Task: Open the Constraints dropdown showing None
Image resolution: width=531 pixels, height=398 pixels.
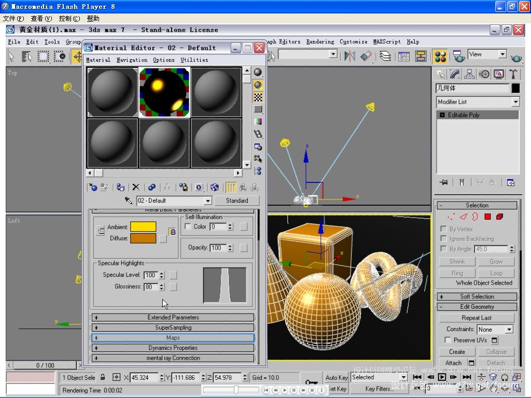Action: pyautogui.click(x=509, y=329)
